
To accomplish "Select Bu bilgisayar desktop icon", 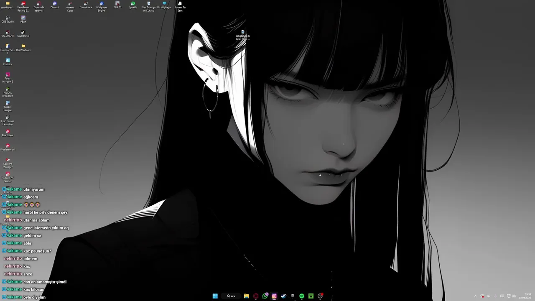I will coord(164,5).
